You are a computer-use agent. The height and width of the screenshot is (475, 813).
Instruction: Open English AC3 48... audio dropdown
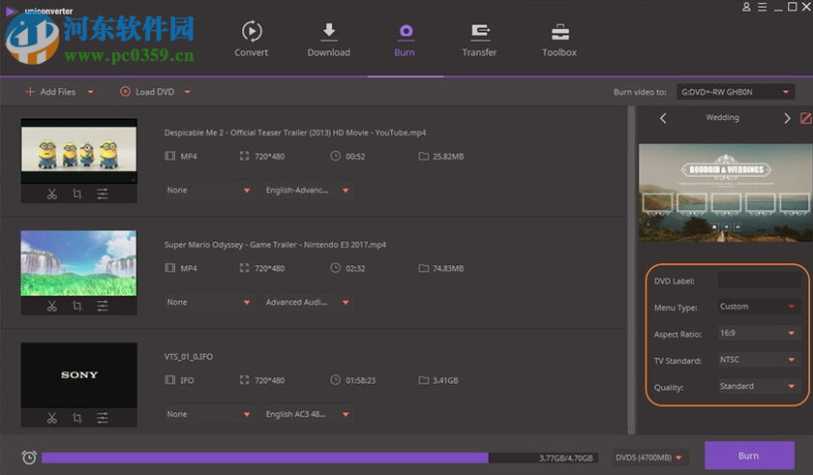[308, 414]
